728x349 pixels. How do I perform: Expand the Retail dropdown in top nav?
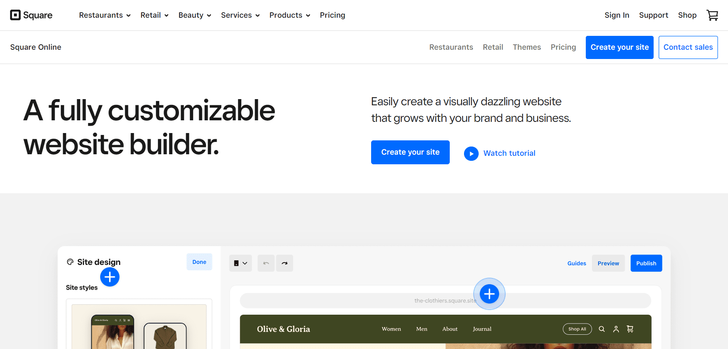[x=155, y=15]
